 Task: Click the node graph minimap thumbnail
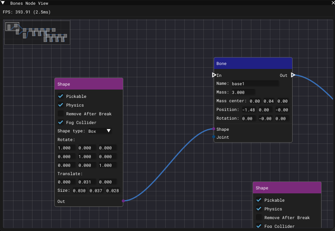tap(37, 32)
